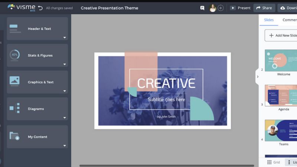Click the Visme logo icon
Screen dimensions: 297x167
(11, 7)
